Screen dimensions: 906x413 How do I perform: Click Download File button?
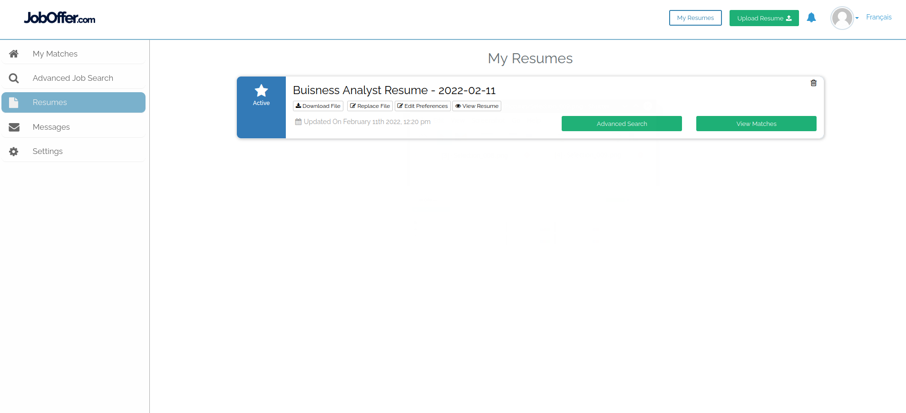pyautogui.click(x=318, y=106)
